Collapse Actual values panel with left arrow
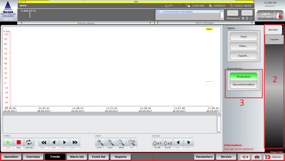 tap(22, 23)
